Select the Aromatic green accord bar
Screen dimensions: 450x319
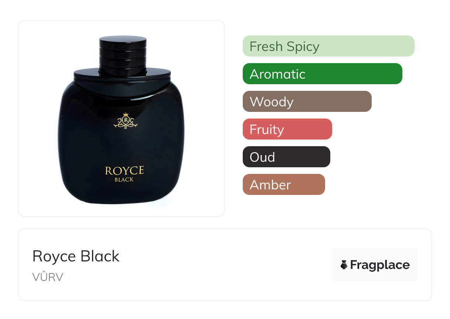[323, 74]
